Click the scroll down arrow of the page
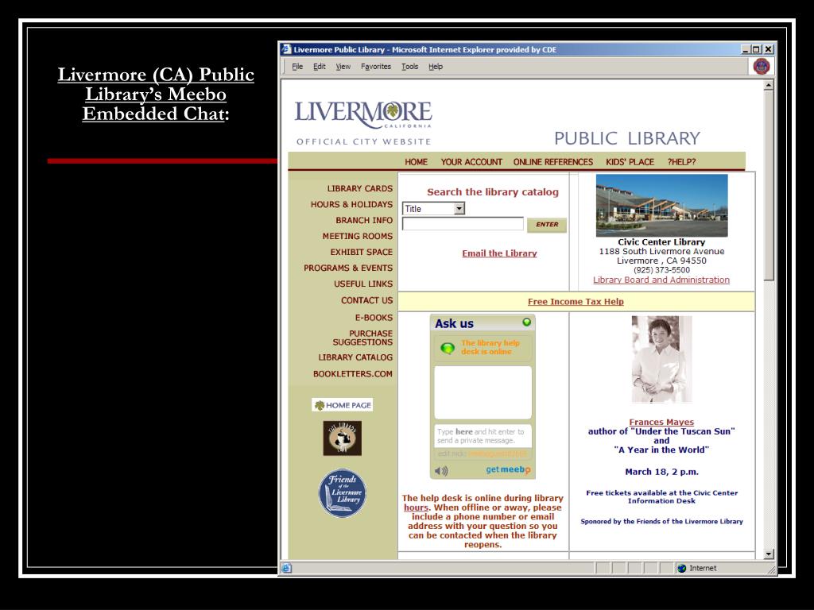This screenshot has height=610, width=814. click(x=769, y=554)
